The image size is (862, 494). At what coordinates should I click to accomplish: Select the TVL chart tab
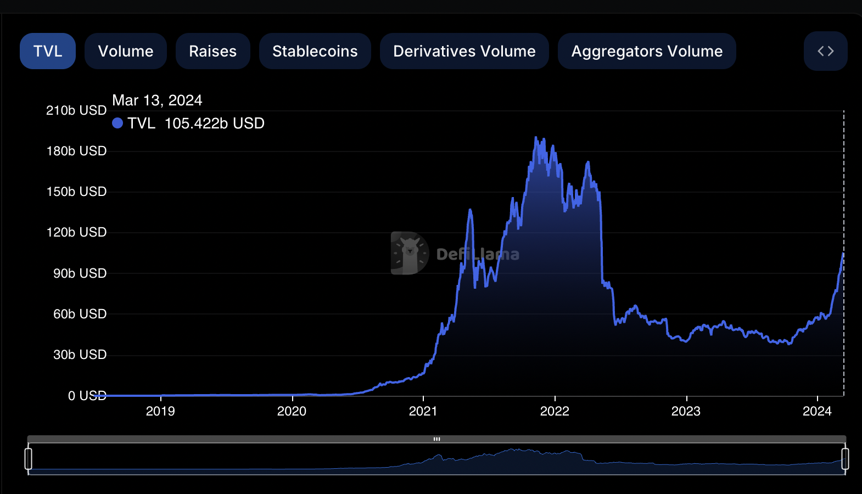pos(48,51)
